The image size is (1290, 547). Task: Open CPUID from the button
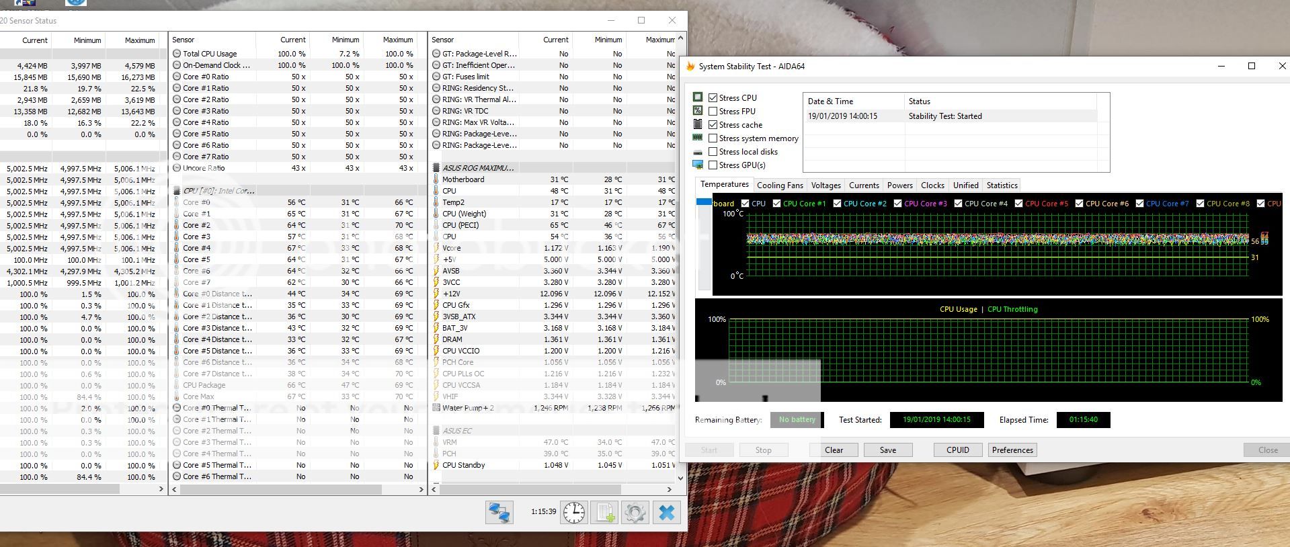coord(958,450)
